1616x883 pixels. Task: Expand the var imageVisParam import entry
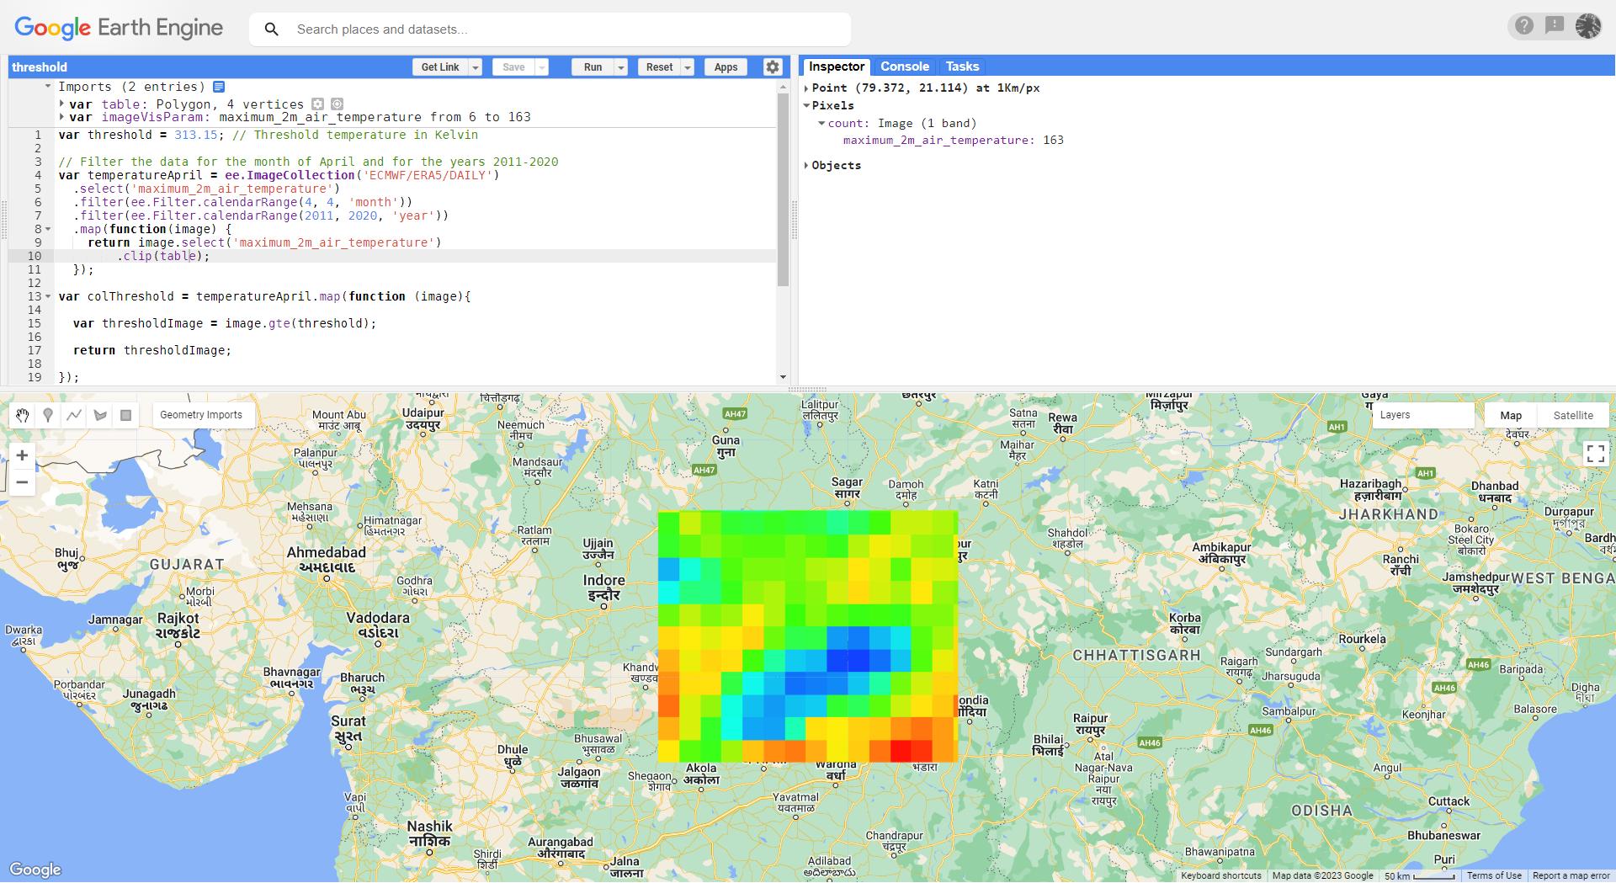(x=62, y=117)
